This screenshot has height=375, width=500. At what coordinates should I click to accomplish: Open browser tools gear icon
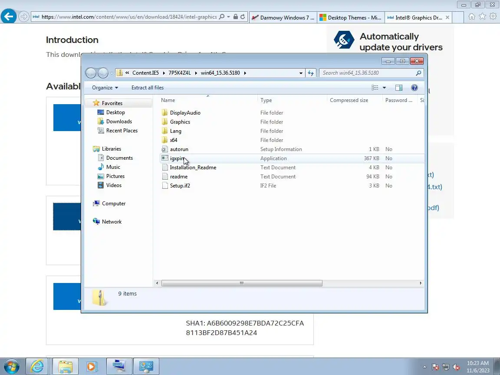tap(493, 16)
